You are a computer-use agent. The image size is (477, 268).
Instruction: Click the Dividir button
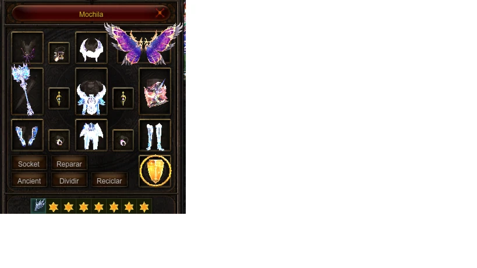69,181
